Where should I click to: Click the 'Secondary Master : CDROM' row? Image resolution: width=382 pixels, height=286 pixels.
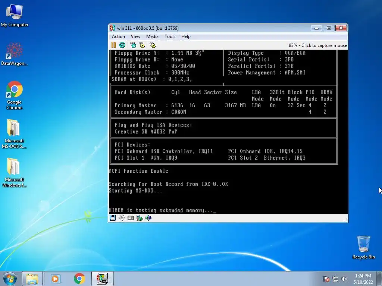pos(150,112)
